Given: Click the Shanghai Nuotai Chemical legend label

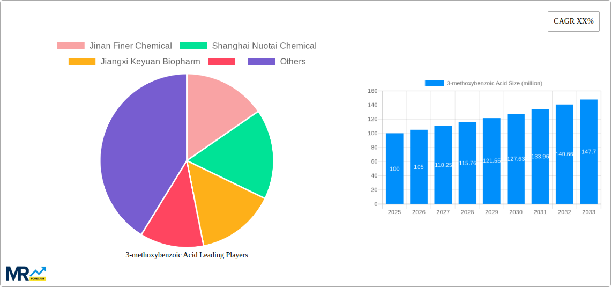Looking at the screenshot, I should (x=264, y=46).
